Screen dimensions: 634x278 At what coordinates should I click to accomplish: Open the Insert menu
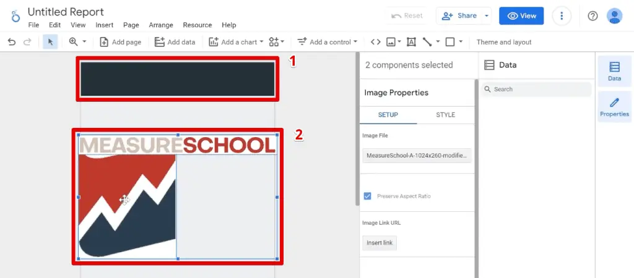click(104, 25)
